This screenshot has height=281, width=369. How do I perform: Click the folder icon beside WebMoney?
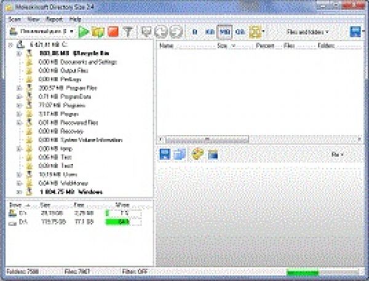click(x=29, y=183)
